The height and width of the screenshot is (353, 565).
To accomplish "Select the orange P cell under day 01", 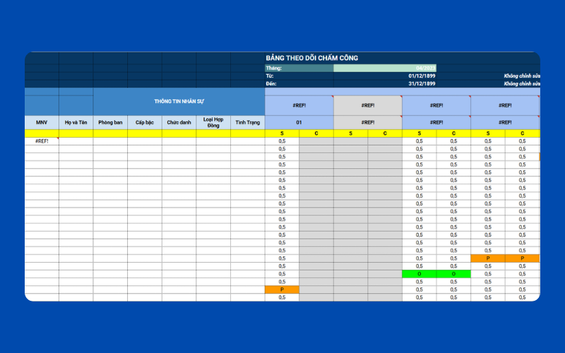I will pyautogui.click(x=282, y=289).
